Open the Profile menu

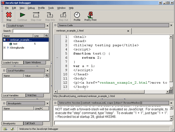[x=41, y=8]
